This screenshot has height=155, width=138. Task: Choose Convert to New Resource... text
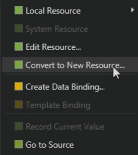[x=75, y=65]
